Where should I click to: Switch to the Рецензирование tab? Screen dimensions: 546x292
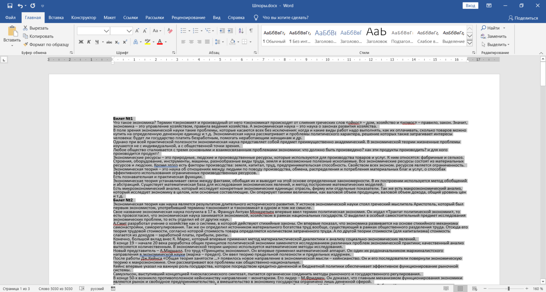[x=188, y=17]
